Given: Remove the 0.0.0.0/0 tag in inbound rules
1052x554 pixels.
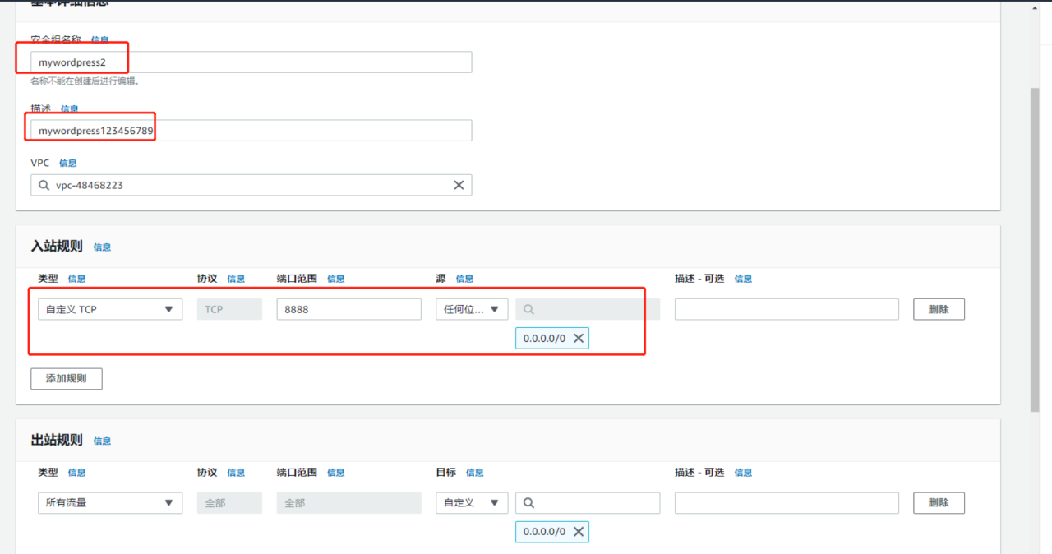Looking at the screenshot, I should (578, 338).
